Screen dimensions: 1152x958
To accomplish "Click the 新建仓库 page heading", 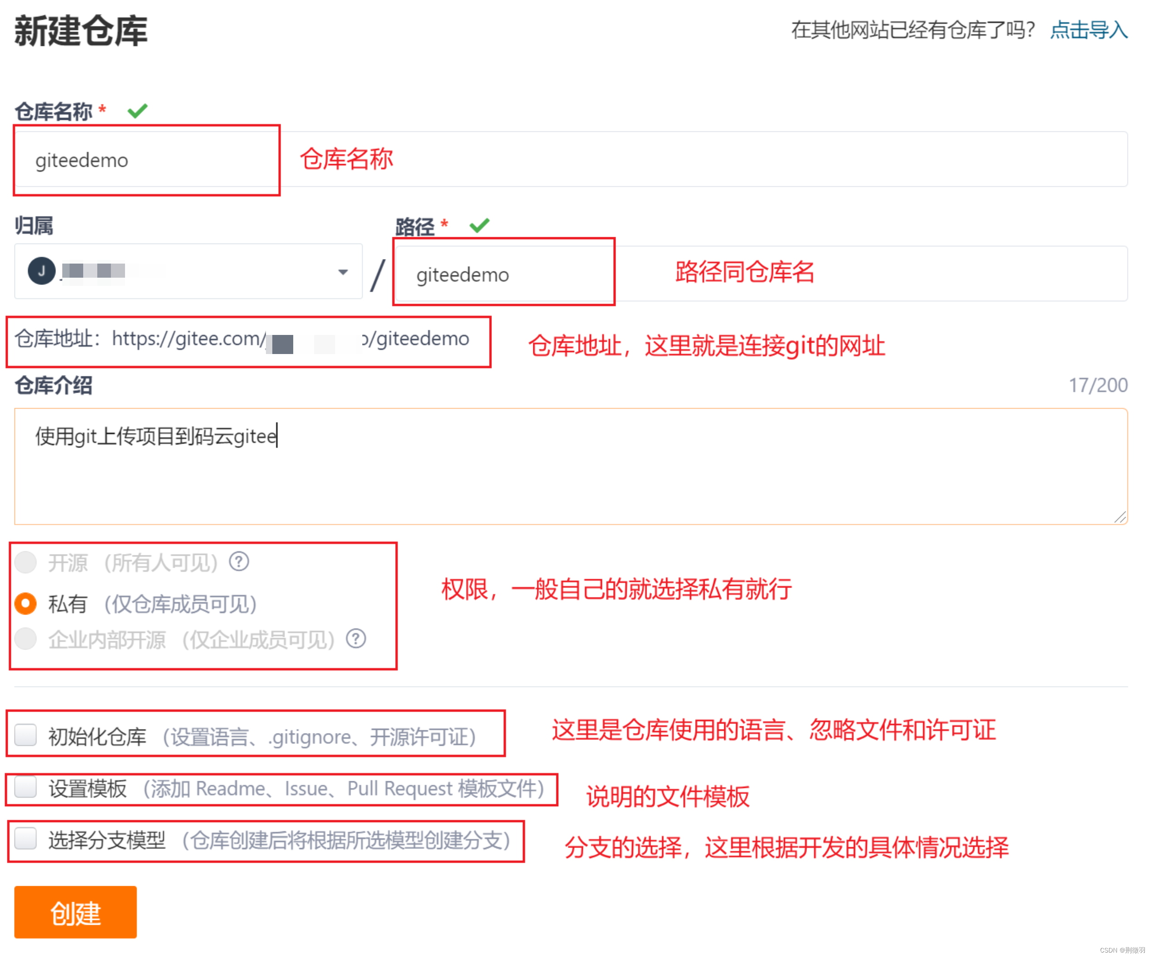I will 81,31.
